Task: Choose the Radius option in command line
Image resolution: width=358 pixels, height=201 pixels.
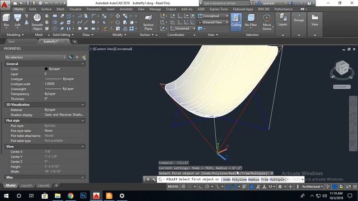Action: point(253,179)
